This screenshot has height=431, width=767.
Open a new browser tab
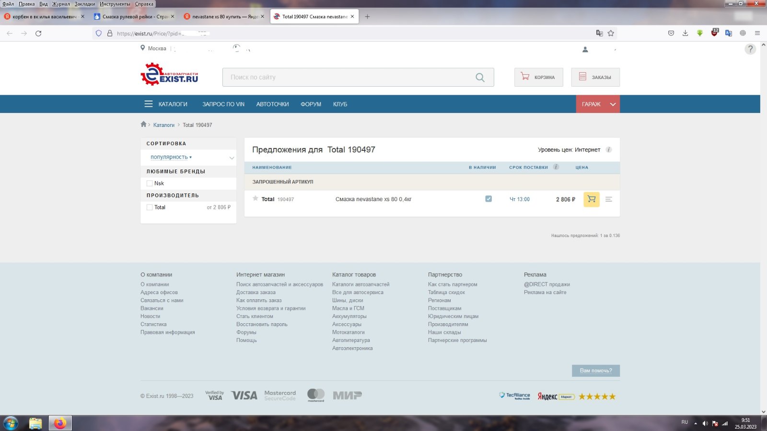[368, 16]
